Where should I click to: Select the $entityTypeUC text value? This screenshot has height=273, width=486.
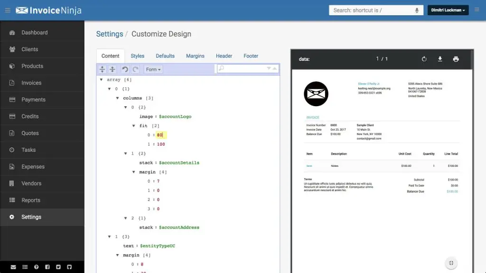pyautogui.click(x=158, y=246)
